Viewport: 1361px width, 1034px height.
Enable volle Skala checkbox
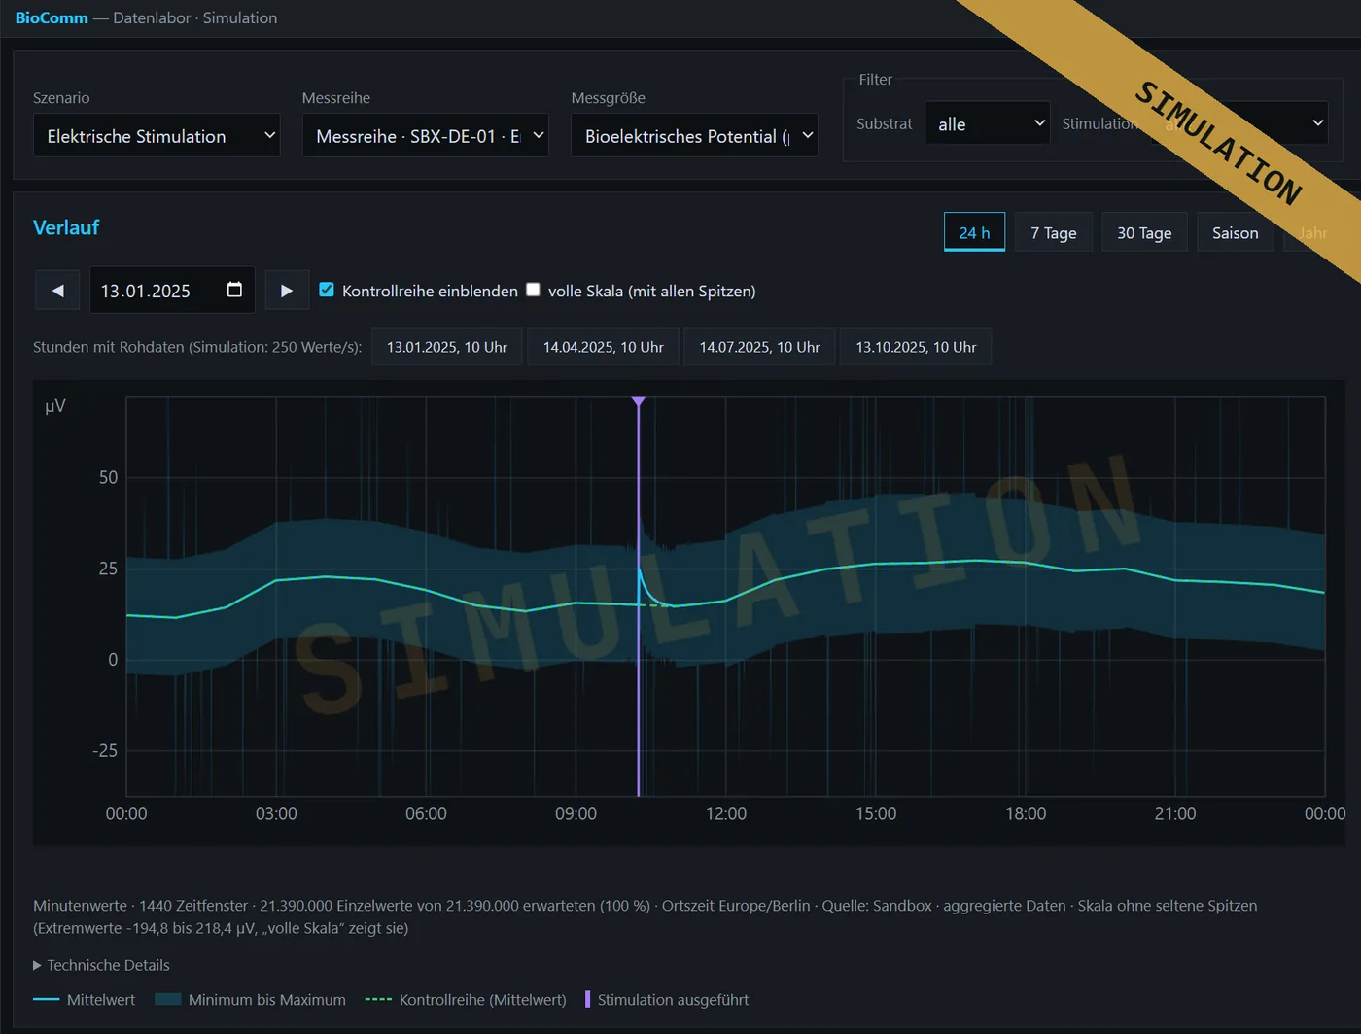pyautogui.click(x=533, y=290)
